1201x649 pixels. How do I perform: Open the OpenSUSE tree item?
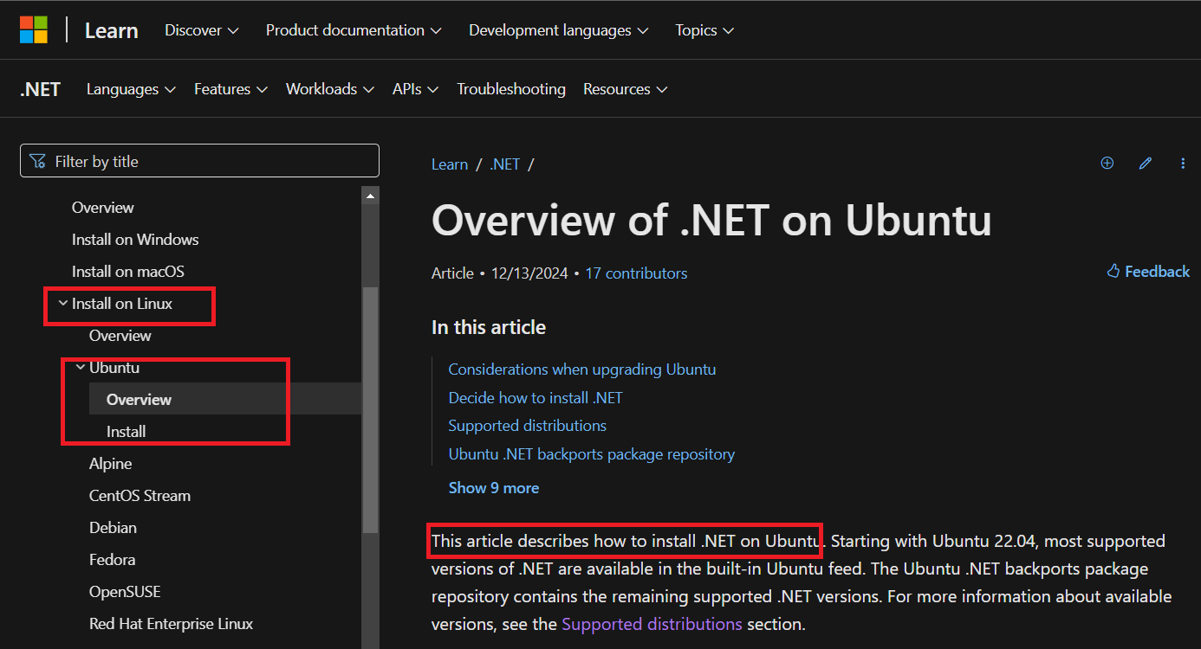[125, 592]
